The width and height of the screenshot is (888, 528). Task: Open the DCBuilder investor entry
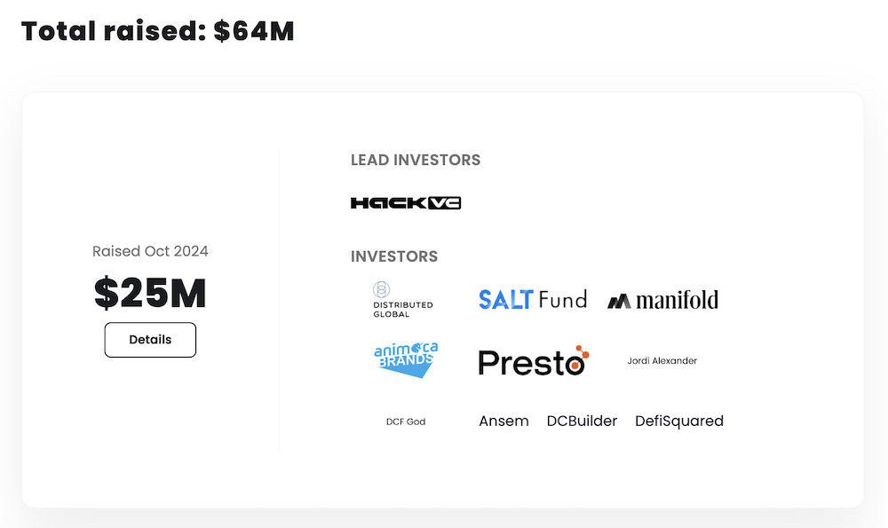(582, 421)
